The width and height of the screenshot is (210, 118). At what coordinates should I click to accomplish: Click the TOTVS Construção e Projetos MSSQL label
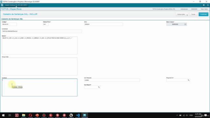point(164,9)
